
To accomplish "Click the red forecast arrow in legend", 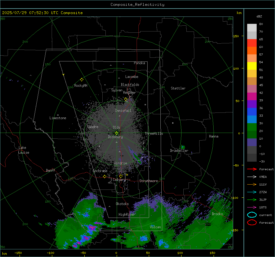I will (x=252, y=169).
